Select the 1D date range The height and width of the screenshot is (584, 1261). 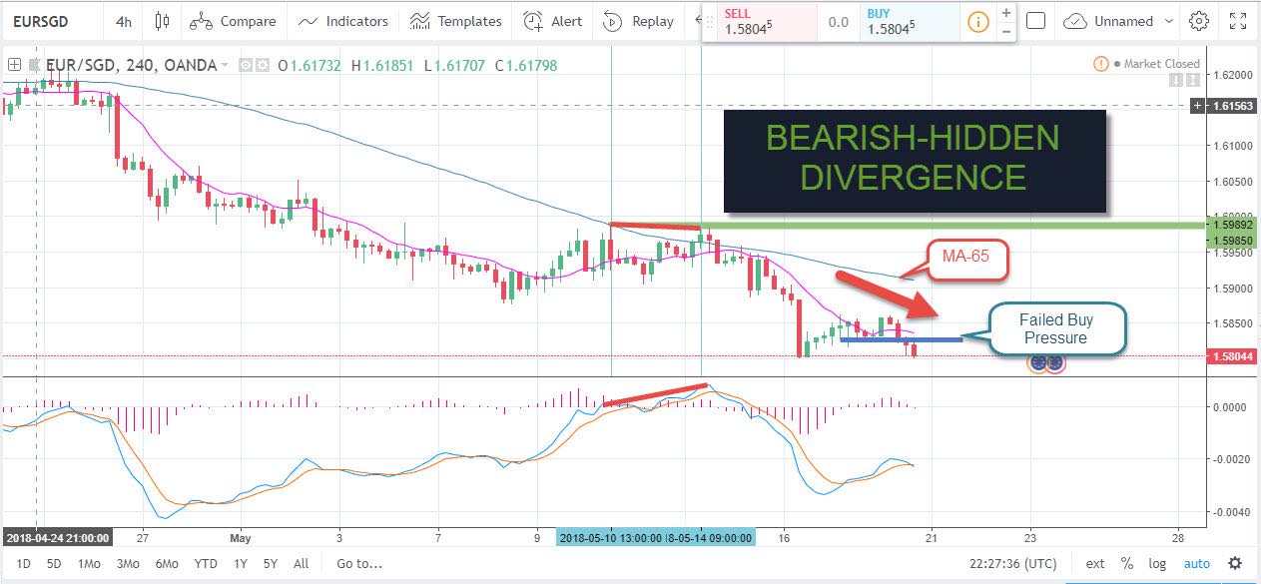[25, 563]
